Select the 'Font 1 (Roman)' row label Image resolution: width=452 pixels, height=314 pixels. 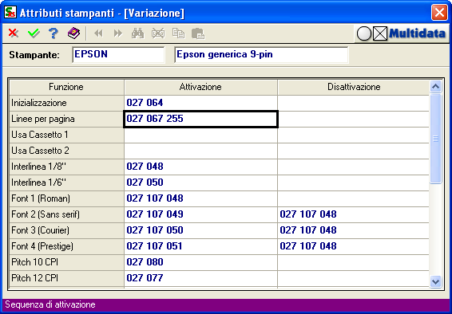(66, 198)
